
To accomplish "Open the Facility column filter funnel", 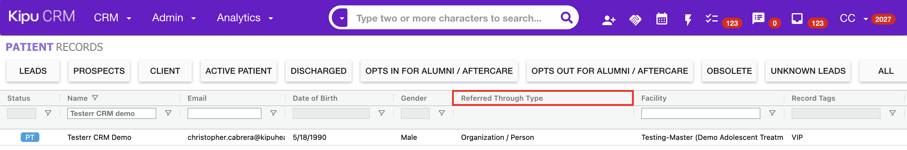I will click(x=772, y=113).
